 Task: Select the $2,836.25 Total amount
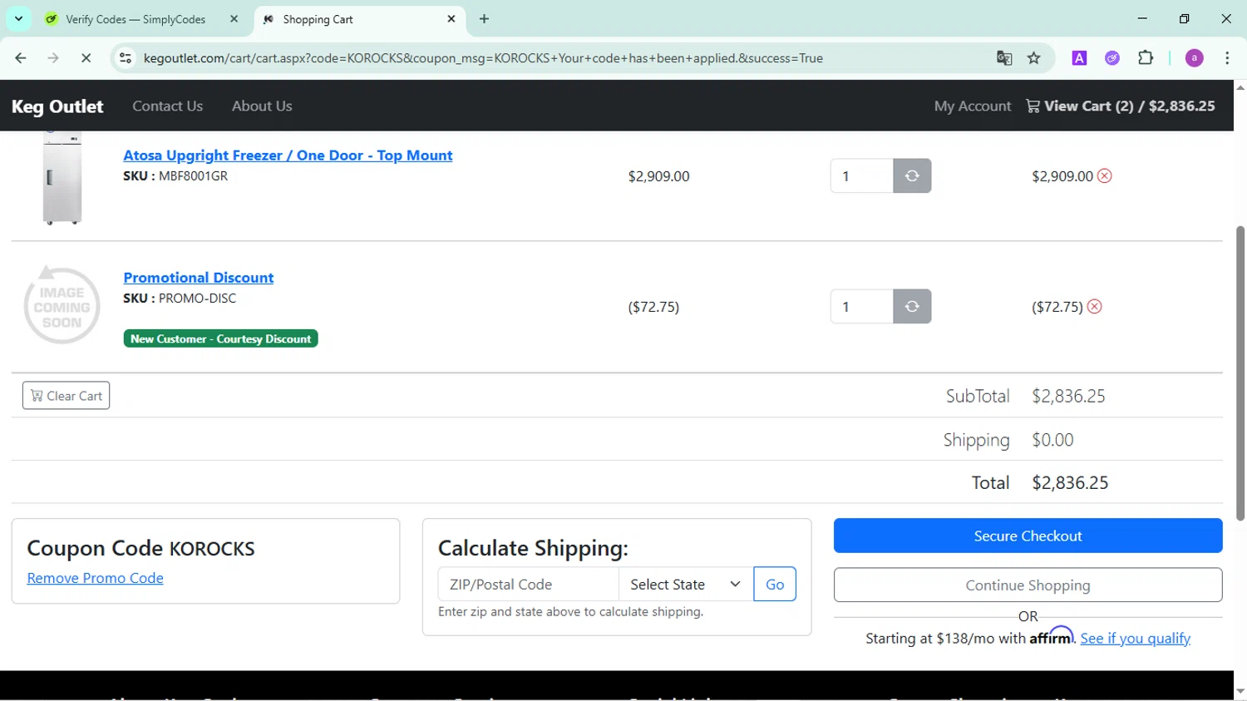1070,482
